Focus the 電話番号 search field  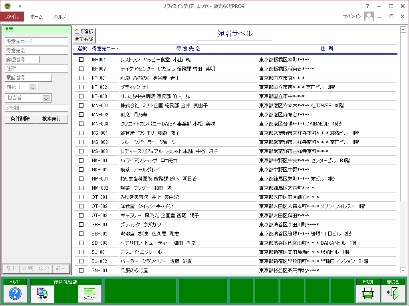pyautogui.click(x=28, y=78)
